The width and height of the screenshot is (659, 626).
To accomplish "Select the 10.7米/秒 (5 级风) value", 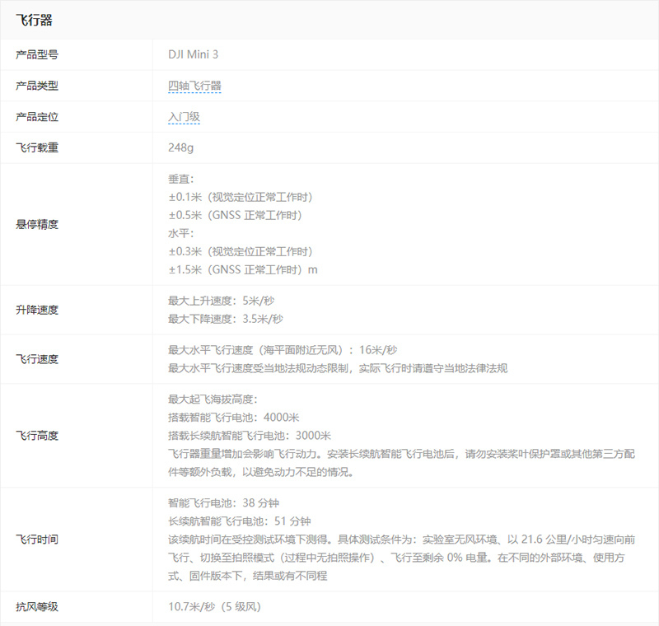I will (x=215, y=607).
